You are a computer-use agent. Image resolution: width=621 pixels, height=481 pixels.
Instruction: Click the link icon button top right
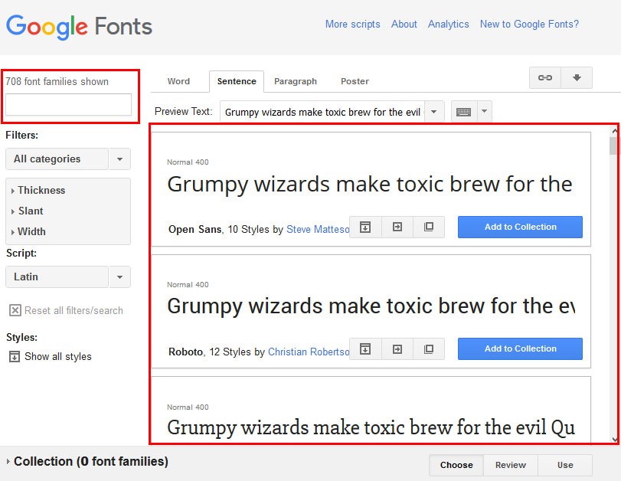click(545, 77)
